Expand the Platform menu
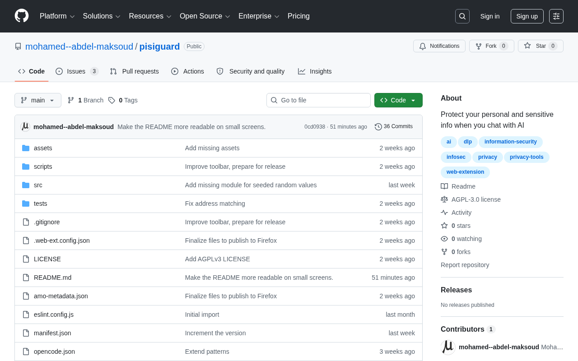 point(57,16)
